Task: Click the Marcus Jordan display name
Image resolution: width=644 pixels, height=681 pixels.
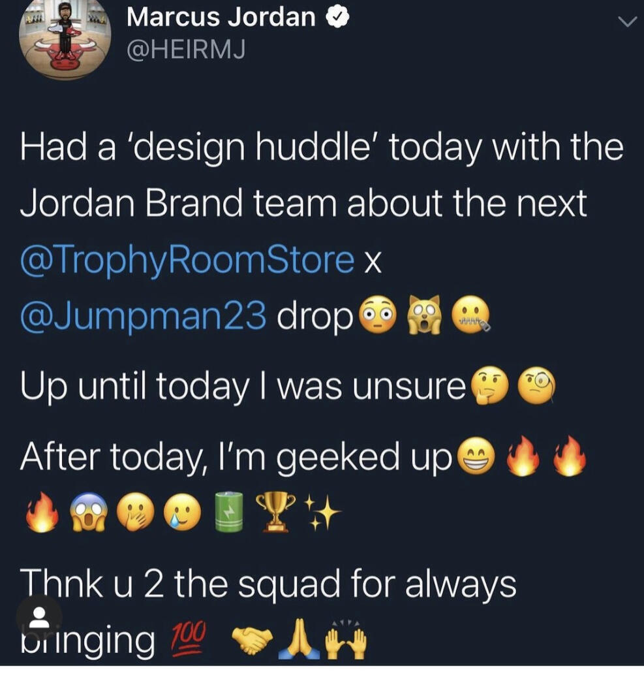Action: click(221, 18)
